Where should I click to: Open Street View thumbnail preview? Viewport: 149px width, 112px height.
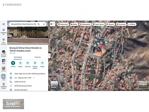click(x=144, y=85)
